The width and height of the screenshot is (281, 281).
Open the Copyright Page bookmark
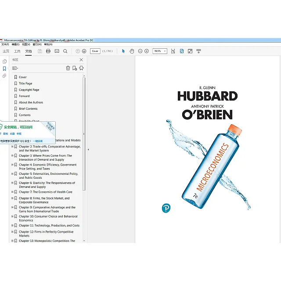(29, 90)
